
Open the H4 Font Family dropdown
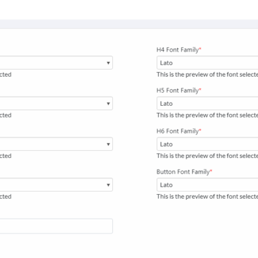(208, 63)
